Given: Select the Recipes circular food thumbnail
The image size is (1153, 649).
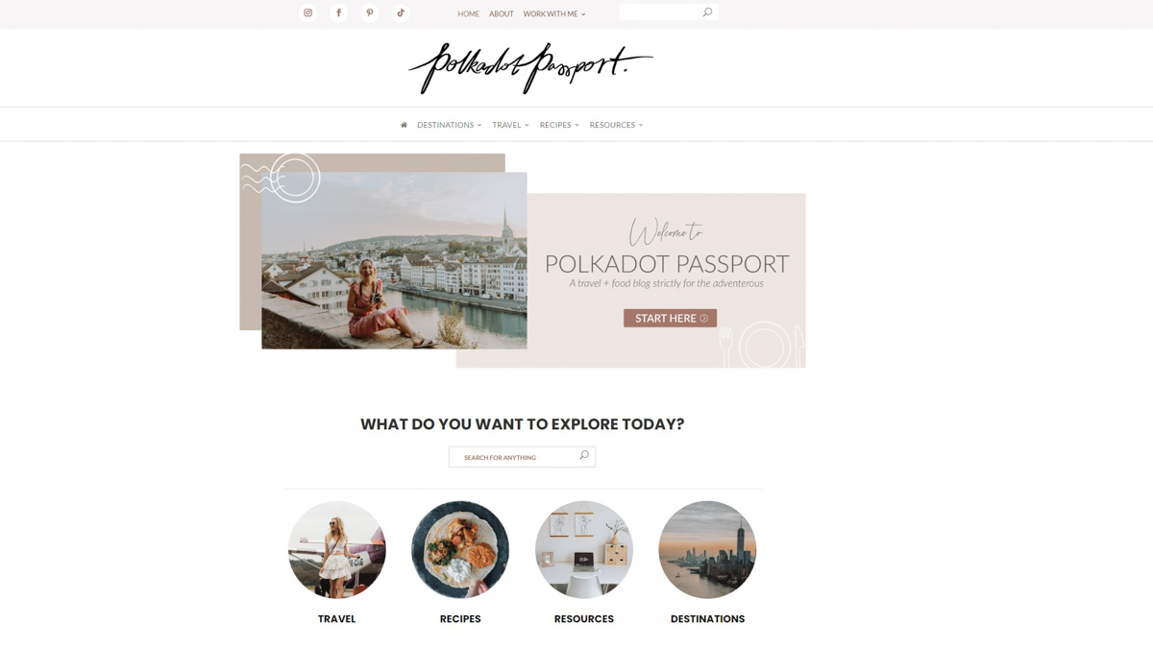Looking at the screenshot, I should [460, 550].
